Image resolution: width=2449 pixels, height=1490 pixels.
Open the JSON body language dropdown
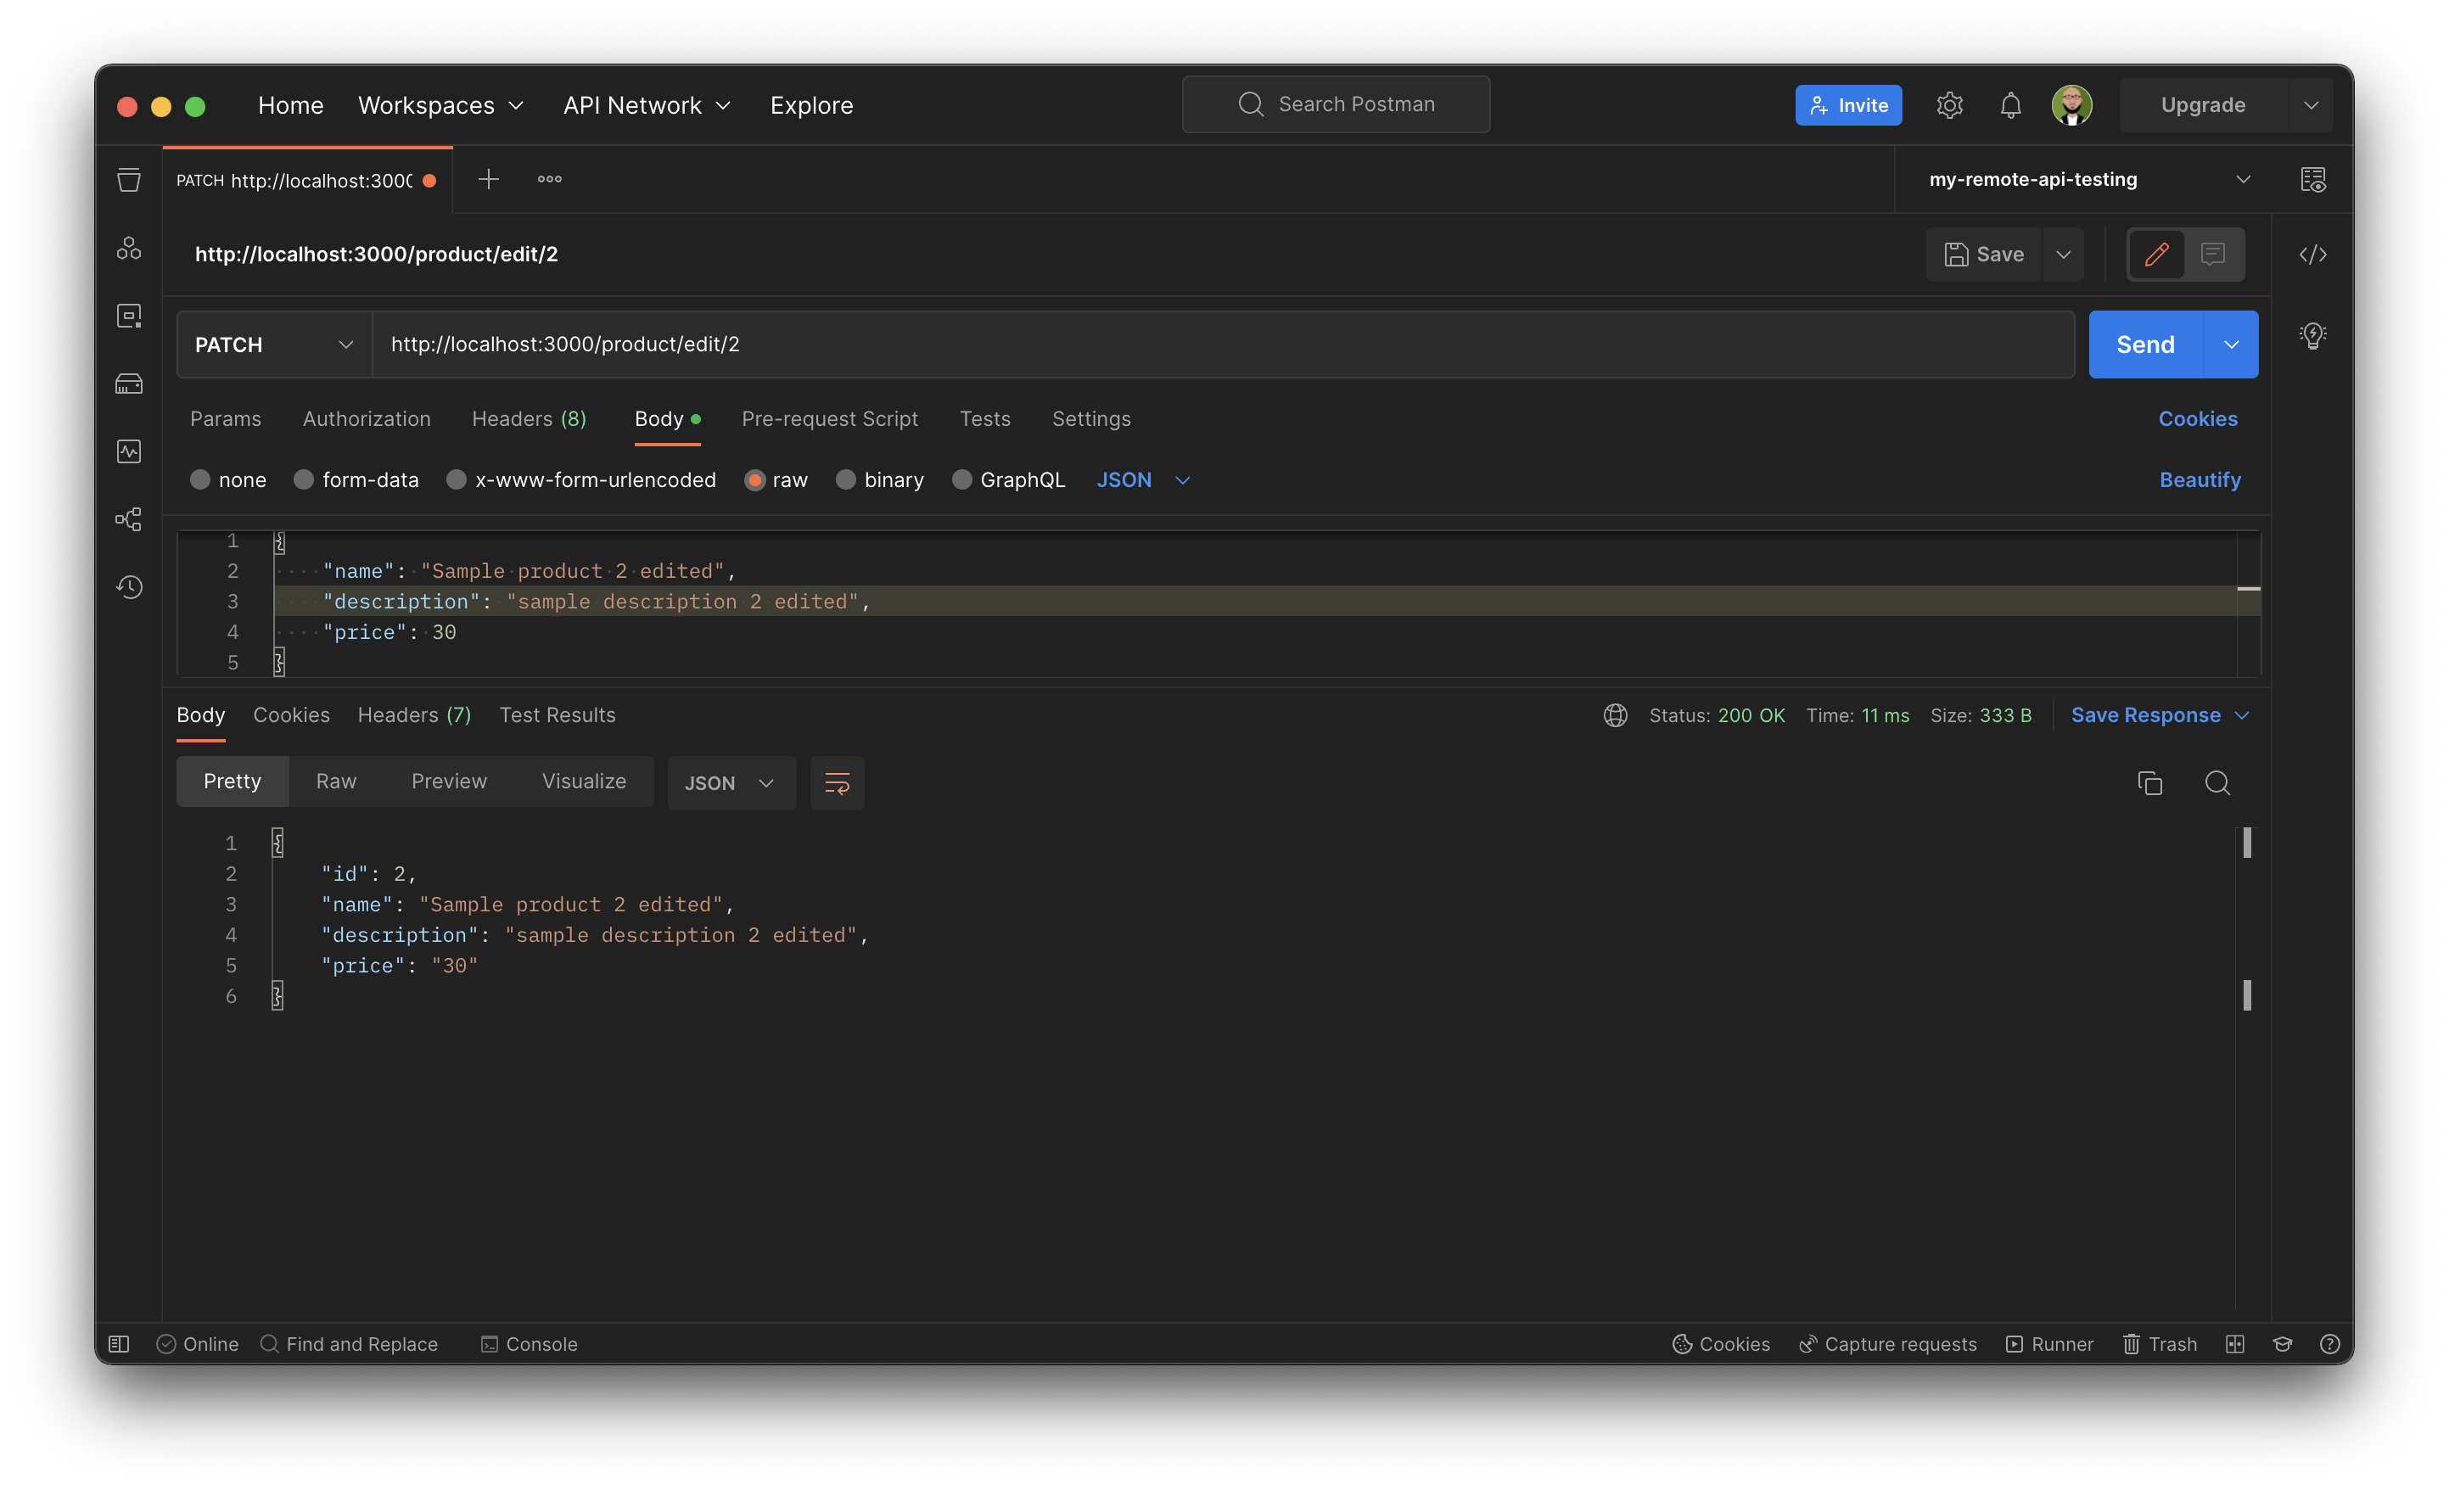tap(1142, 479)
